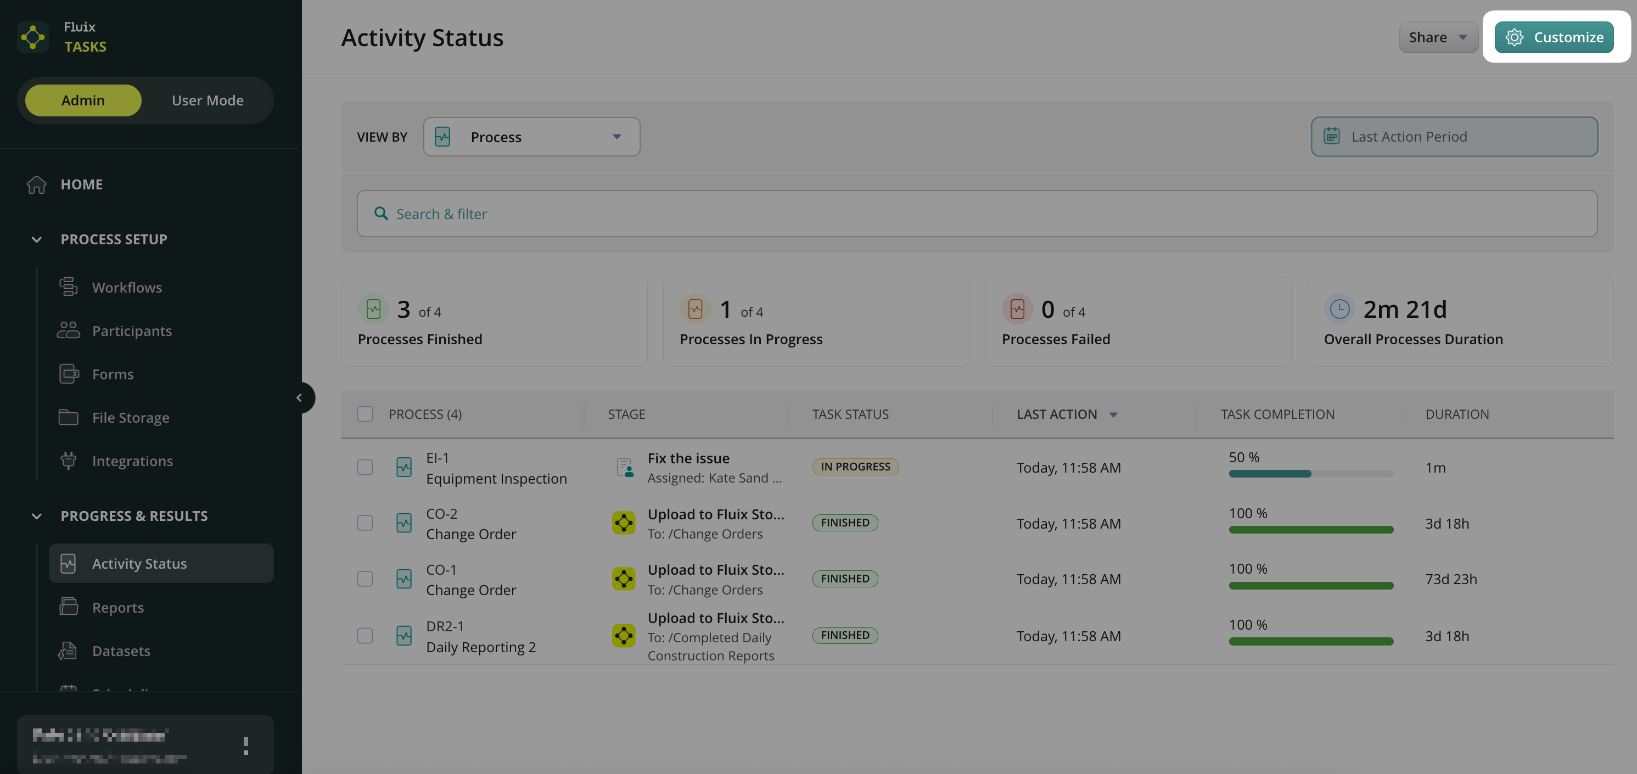This screenshot has height=774, width=1637.
Task: Click the three-dot user menu icon
Action: [245, 745]
